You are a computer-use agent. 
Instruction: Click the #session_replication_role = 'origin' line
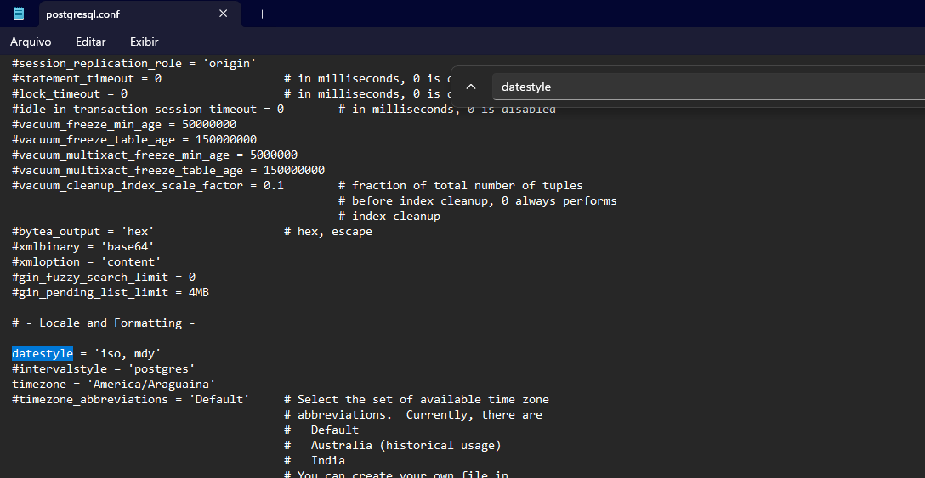click(133, 63)
